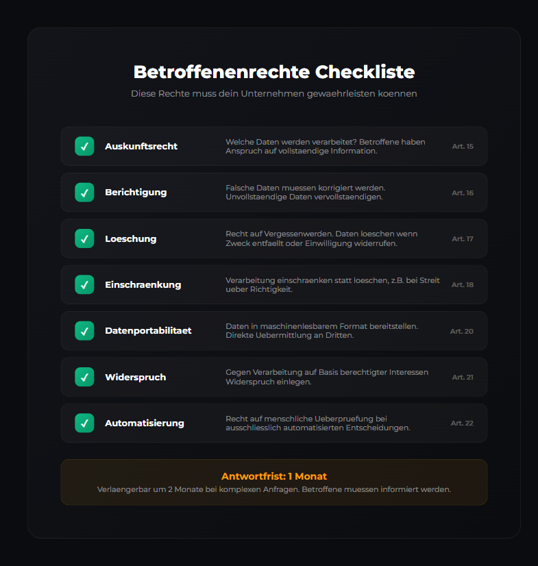This screenshot has width=538, height=566.
Task: Toggle the Automatisierung checkmark
Action: point(84,423)
